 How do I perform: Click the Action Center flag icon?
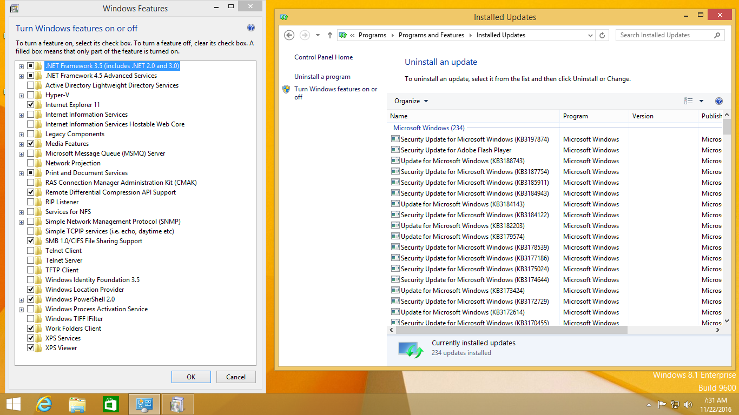coord(662,404)
